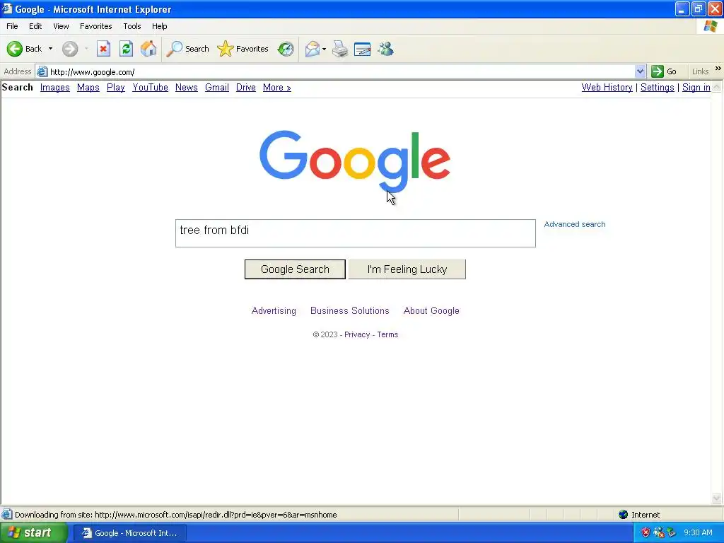Click the Sign in link
Viewport: 724px width, 543px height.
696,87
